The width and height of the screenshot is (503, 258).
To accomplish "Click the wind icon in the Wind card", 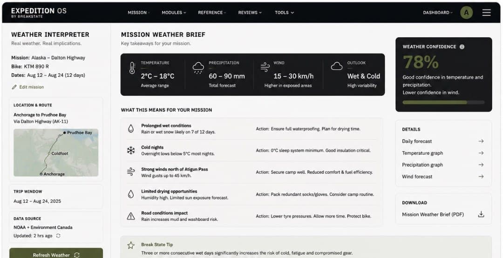I will [x=265, y=67].
